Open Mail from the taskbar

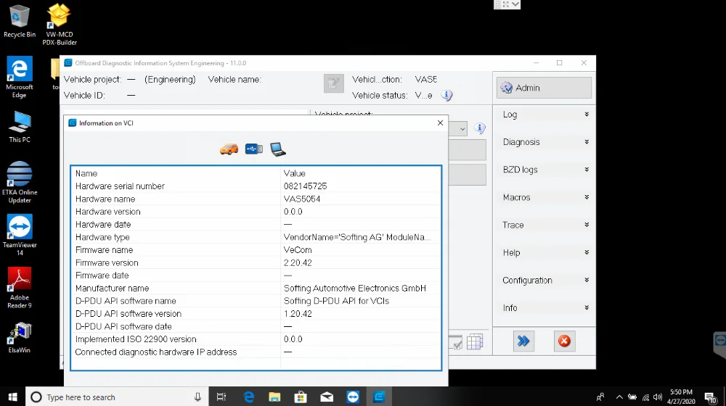pos(327,397)
